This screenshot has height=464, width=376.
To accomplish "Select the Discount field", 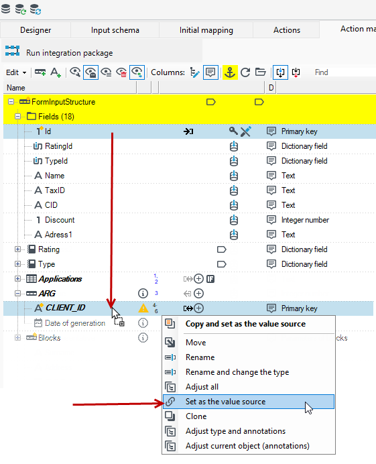I will click(x=60, y=220).
